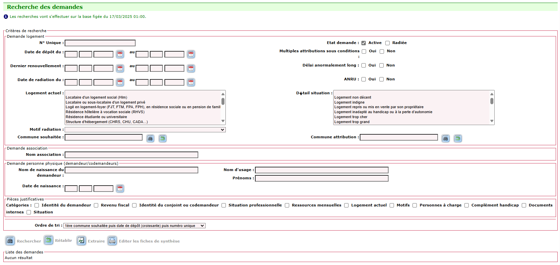Click the Rechercher binoculars icon
Viewport: 560px width, 265px height.
10,241
